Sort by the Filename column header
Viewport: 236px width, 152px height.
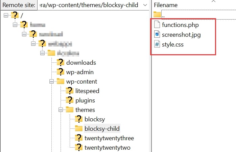(x=165, y=5)
